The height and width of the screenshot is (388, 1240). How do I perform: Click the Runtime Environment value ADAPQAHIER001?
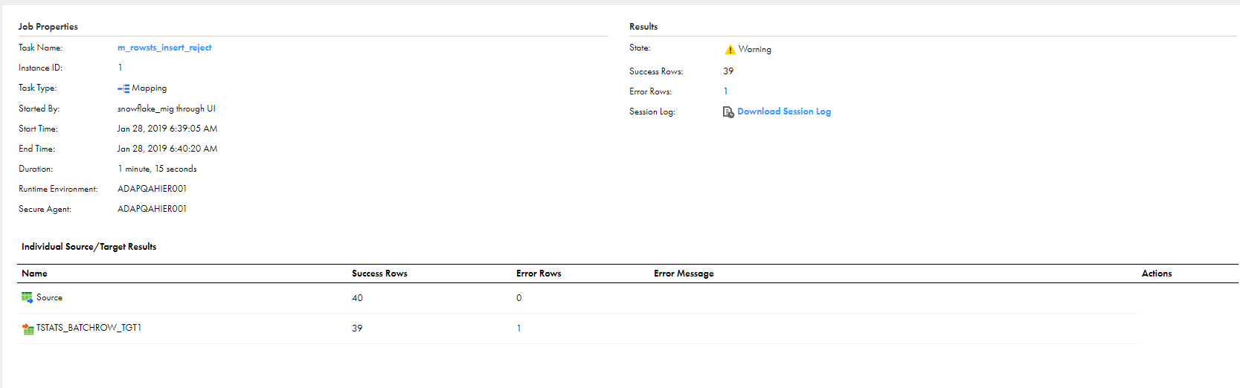point(152,189)
